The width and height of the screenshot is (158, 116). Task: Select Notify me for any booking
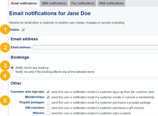(12, 68)
